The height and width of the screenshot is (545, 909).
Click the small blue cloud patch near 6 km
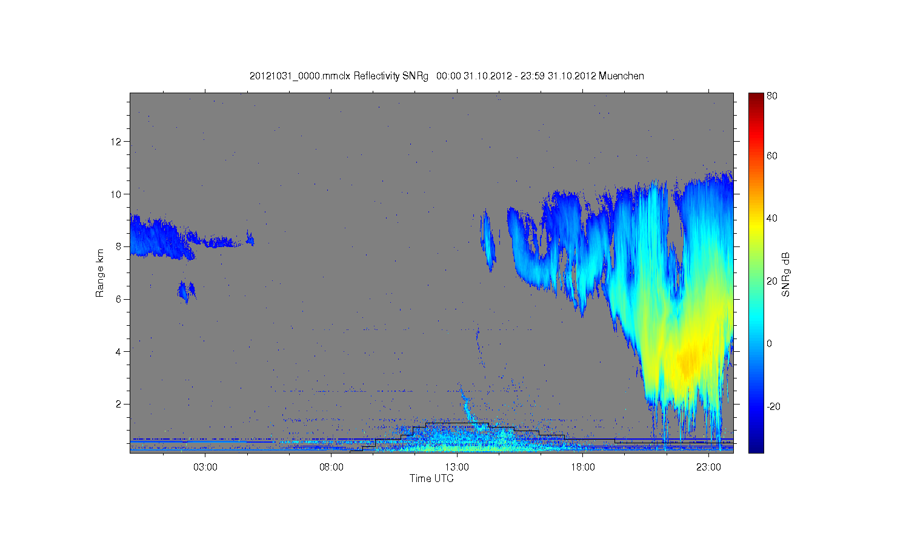[187, 291]
